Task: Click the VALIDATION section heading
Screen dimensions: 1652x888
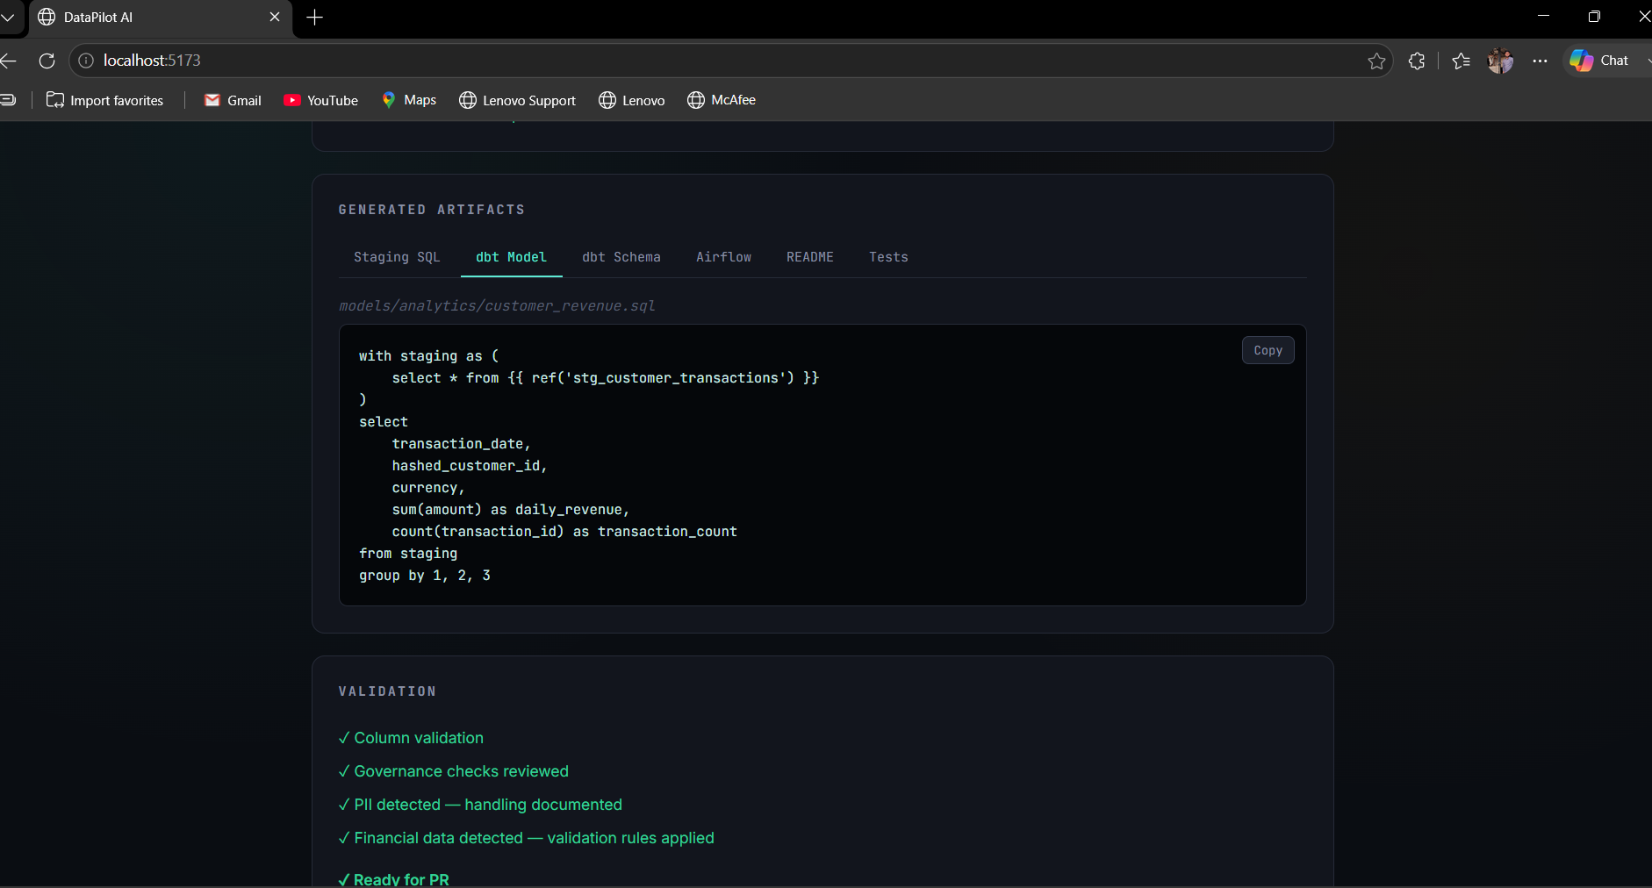Action: coord(387,691)
